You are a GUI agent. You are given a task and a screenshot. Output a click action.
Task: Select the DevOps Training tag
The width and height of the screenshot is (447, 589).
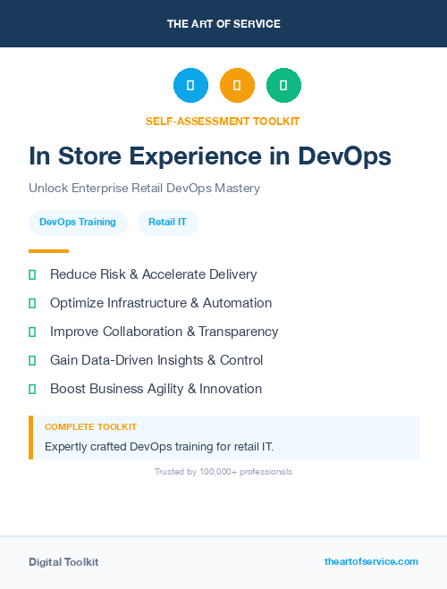click(78, 223)
